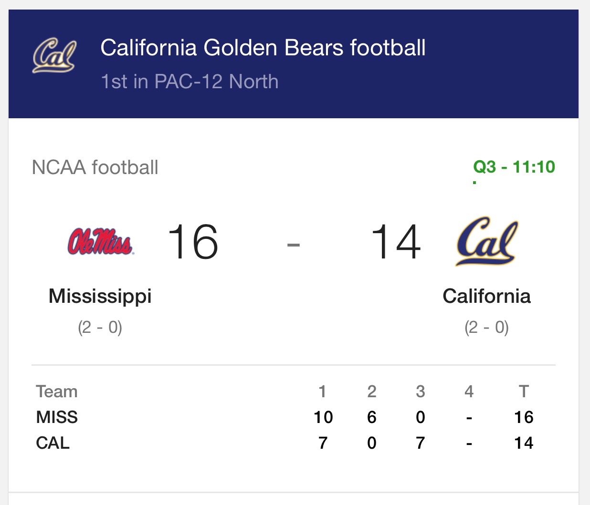Image resolution: width=590 pixels, height=505 pixels.
Task: Click the T total column header
Action: pos(524,392)
